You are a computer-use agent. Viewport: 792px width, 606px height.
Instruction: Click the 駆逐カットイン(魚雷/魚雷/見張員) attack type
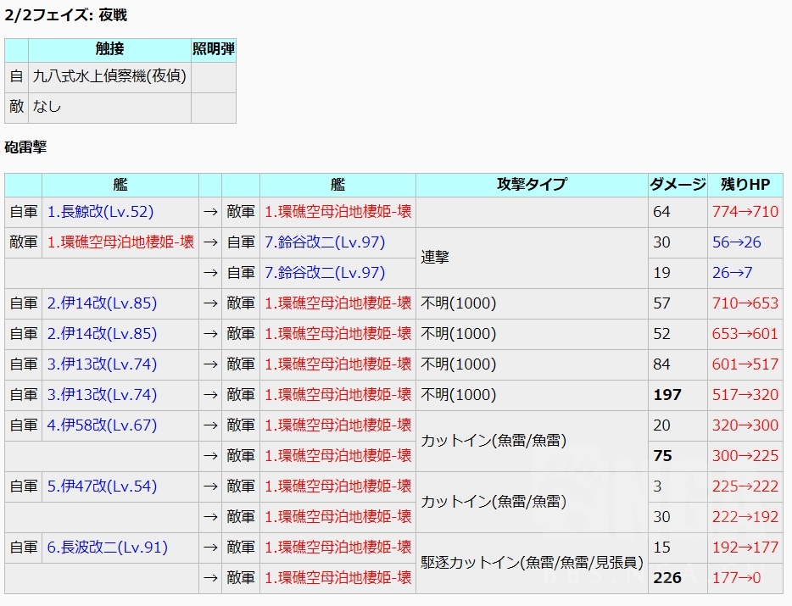pyautogui.click(x=531, y=563)
